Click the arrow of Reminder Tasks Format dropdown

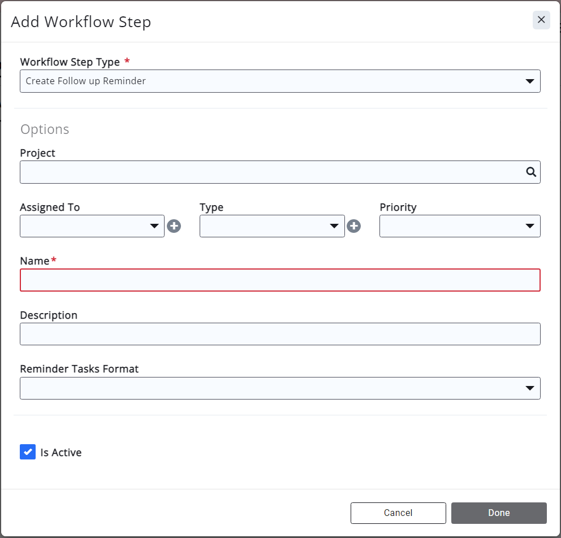pyautogui.click(x=529, y=388)
